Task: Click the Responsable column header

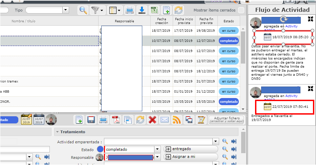Action: [124, 21]
